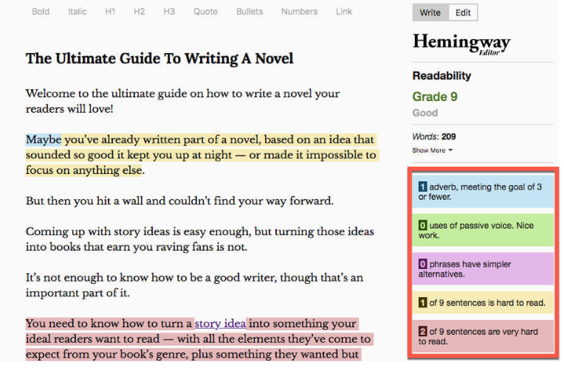Click the red very hard to read box

coord(483,336)
